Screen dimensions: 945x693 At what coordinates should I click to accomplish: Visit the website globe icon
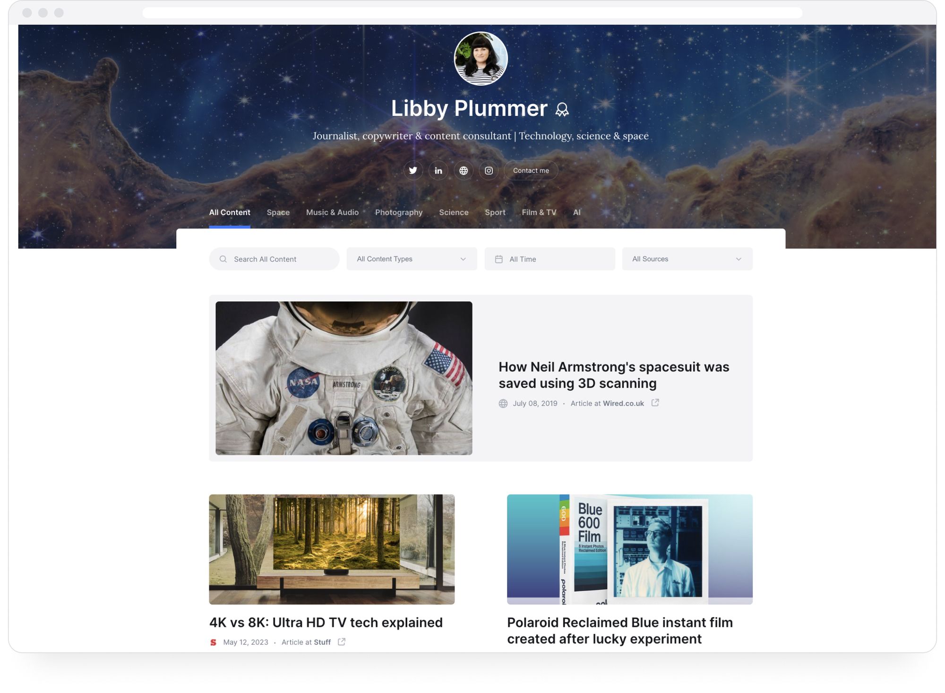[x=464, y=170]
